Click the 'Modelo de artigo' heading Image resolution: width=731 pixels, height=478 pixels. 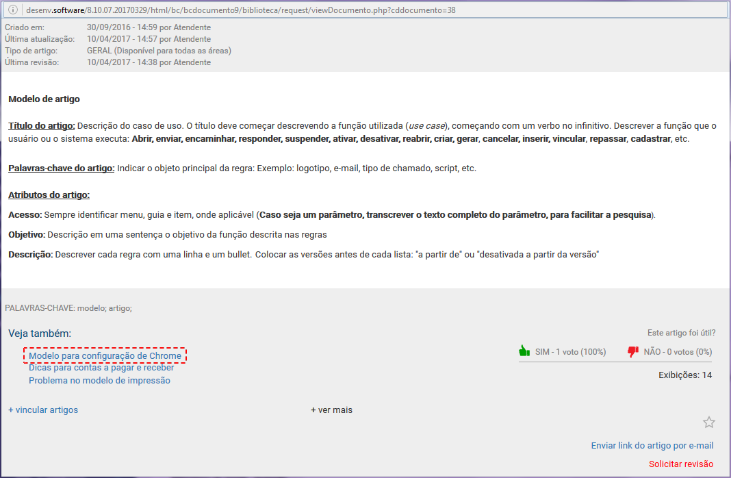44,99
